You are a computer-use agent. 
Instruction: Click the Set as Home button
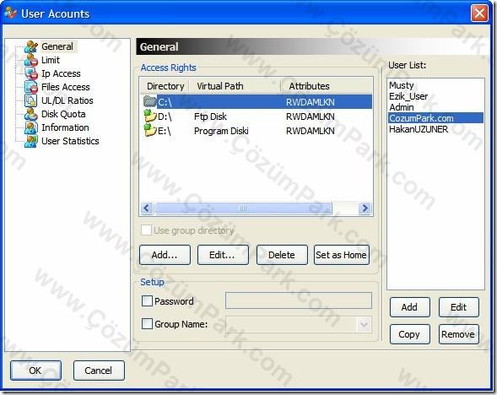(342, 255)
